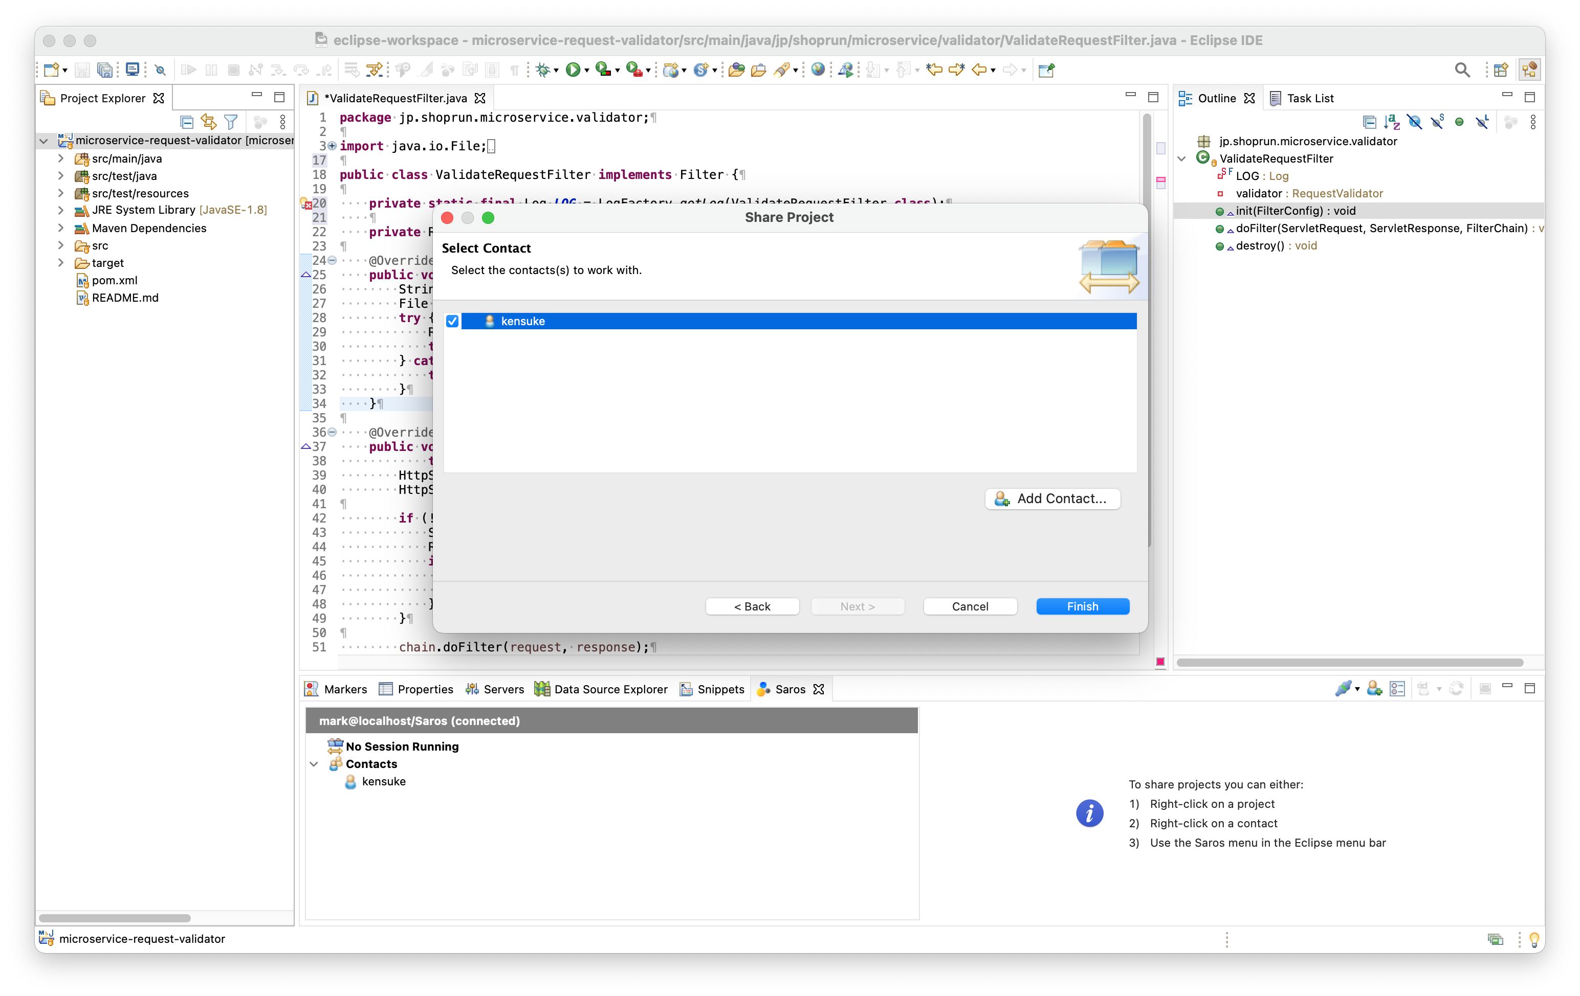Click the Search magnifier icon in toolbar

(1462, 70)
